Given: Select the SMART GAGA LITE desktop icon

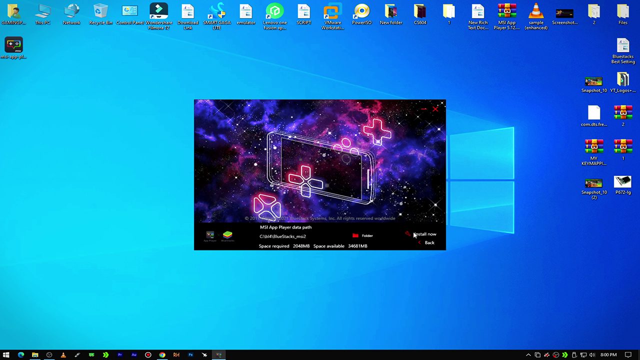Looking at the screenshot, I should (217, 16).
